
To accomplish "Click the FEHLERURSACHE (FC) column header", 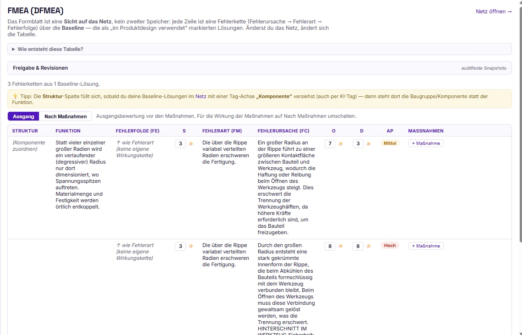I will [283, 131].
